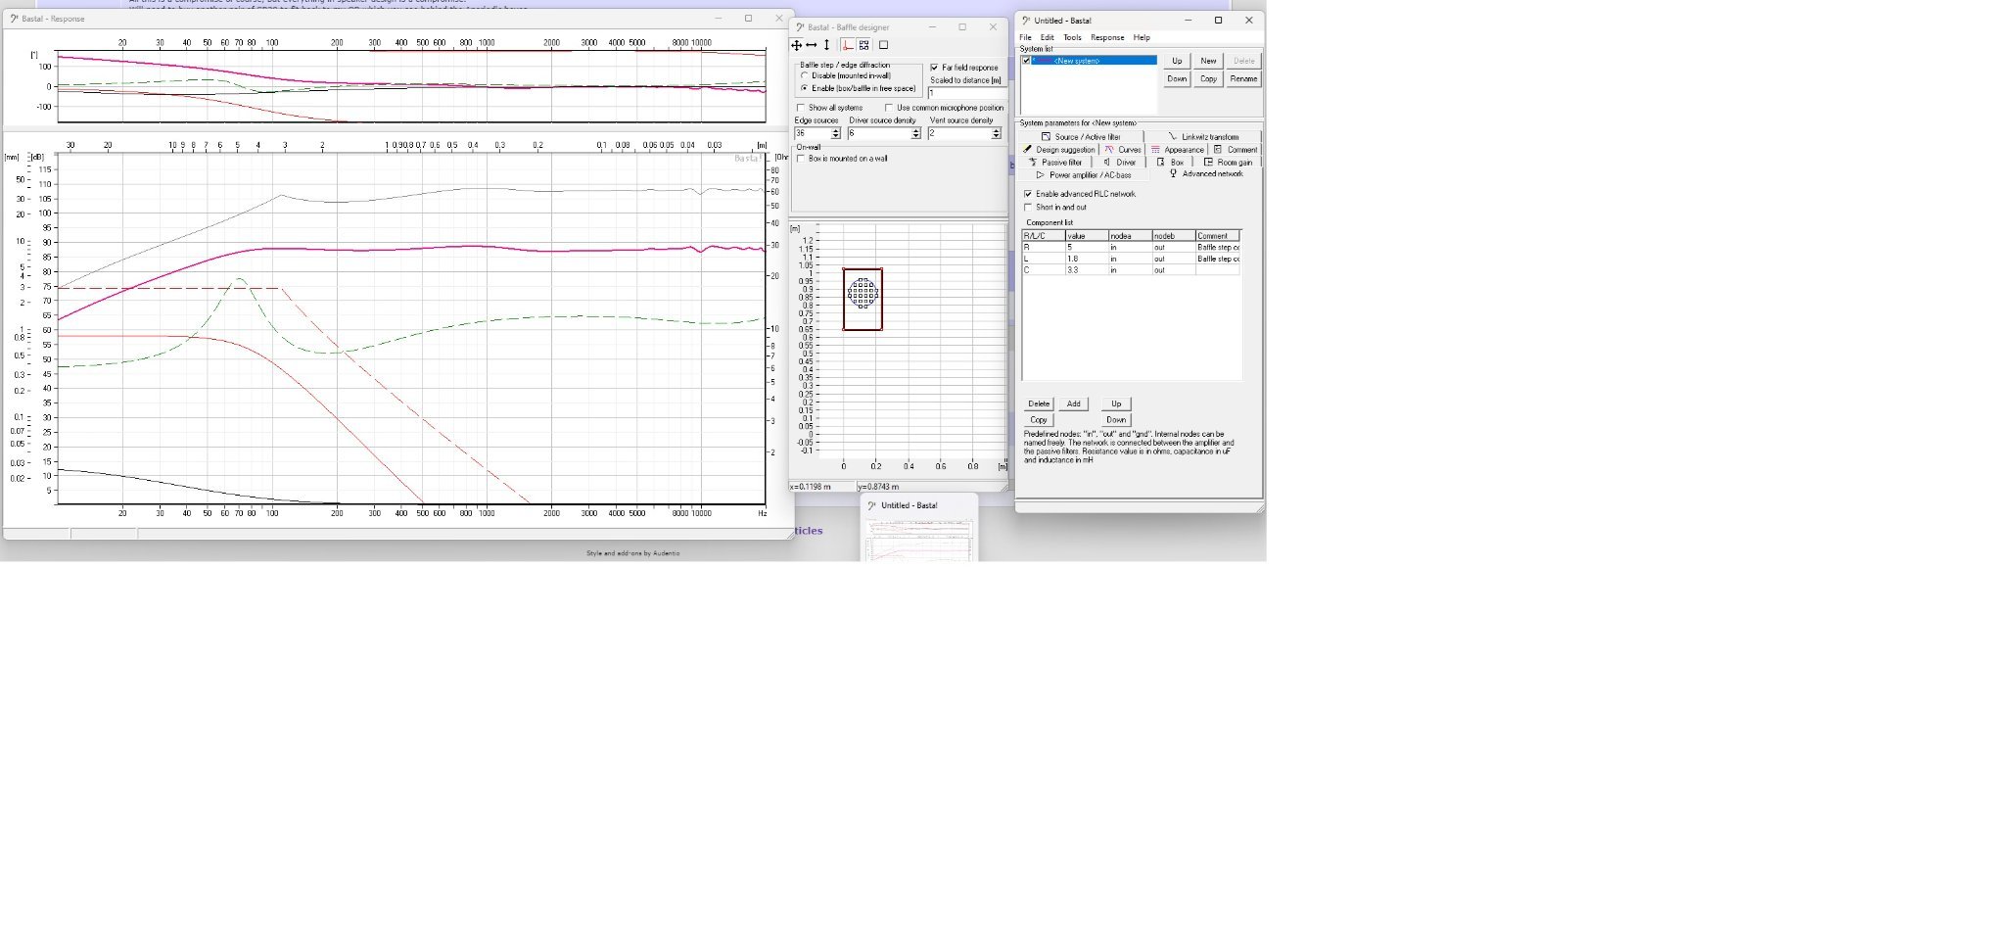Decrease the Vent source density value
Image resolution: width=2005 pixels, height=948 pixels.
click(x=997, y=136)
